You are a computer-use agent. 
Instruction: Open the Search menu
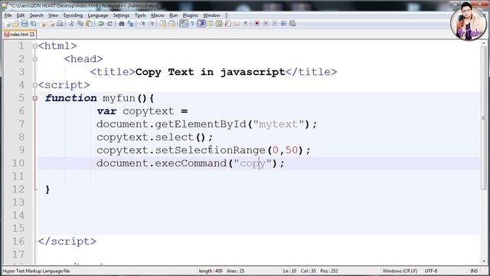pyautogui.click(x=36, y=15)
